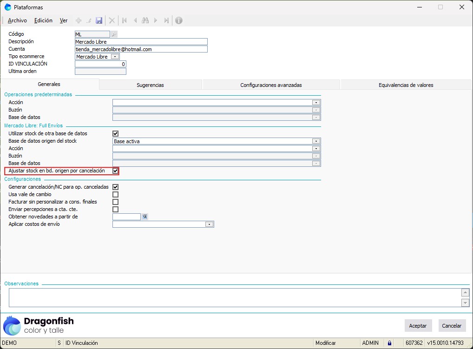Uncheck Utilizar stock de otra base de datos
The height and width of the screenshot is (349, 473).
point(116,133)
